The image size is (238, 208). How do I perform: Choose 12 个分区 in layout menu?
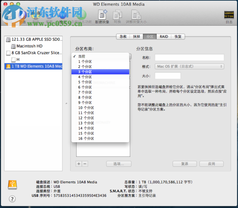pyautogui.click(x=101, y=118)
